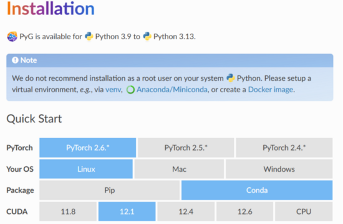Viewport: 343px width, 224px height.
Task: Choose the PyTorch 2.4.* option
Action: (x=284, y=147)
